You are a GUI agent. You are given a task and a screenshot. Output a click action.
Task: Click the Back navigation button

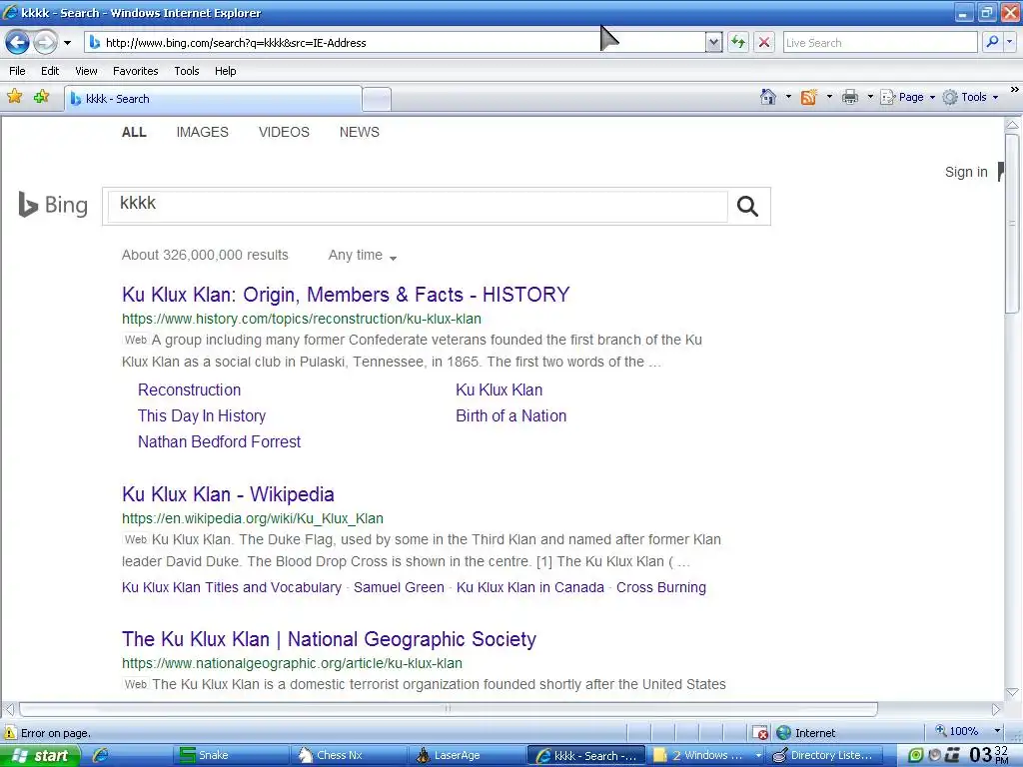(x=18, y=43)
